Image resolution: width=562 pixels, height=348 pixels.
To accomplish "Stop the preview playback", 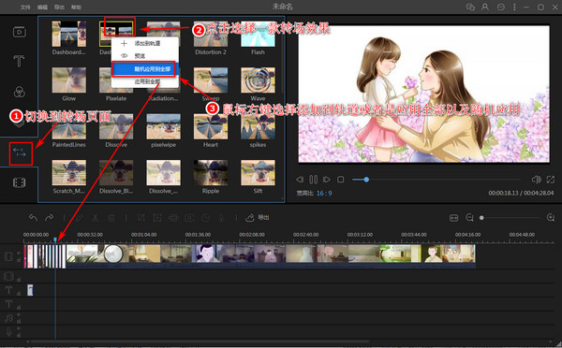I will 341,179.
